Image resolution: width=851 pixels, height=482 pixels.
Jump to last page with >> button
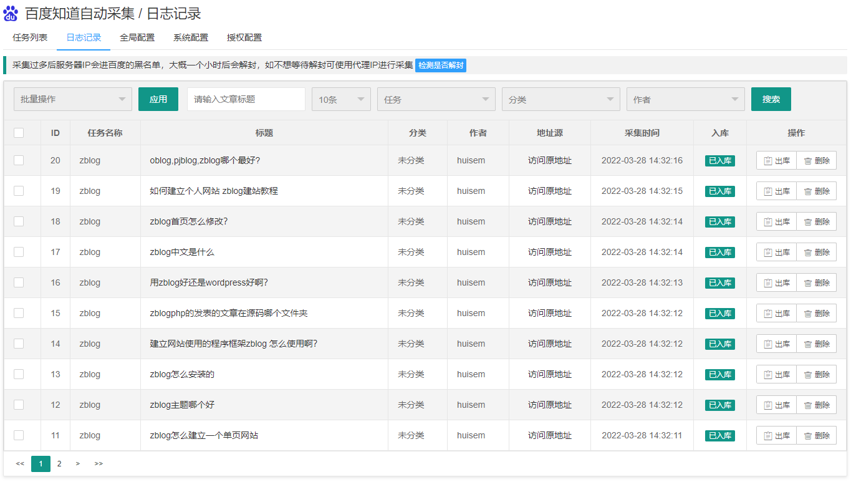pos(99,463)
